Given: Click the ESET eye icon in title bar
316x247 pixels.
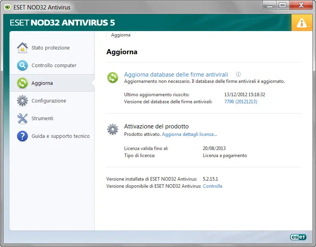Looking at the screenshot, I should click(7, 7).
